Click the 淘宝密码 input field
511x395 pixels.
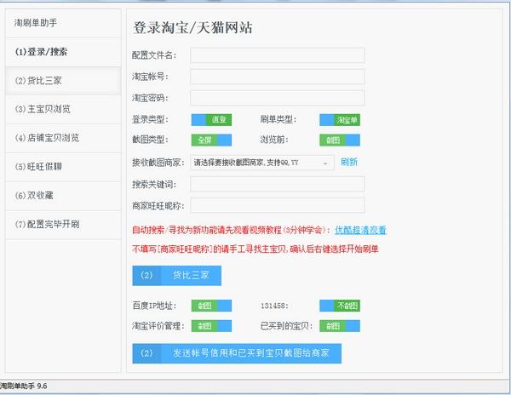(x=278, y=98)
